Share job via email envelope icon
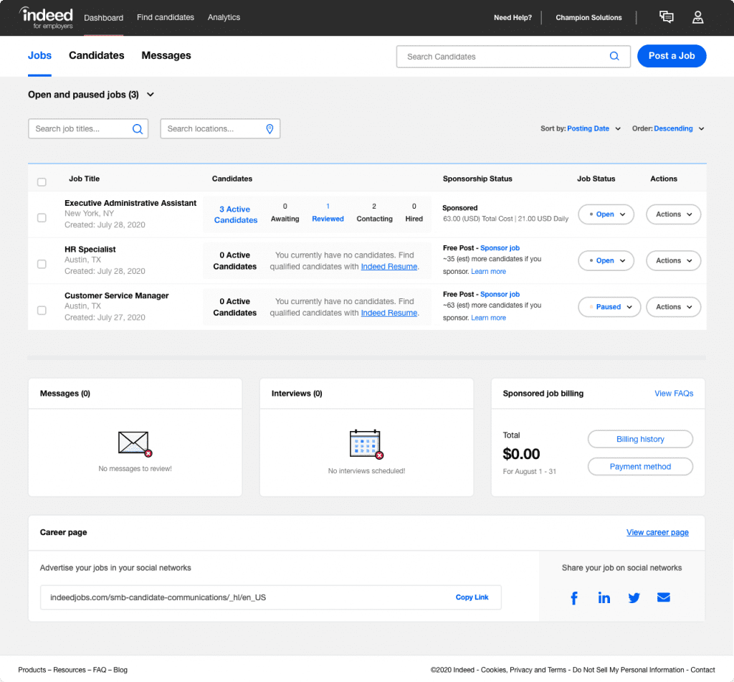734x682 pixels. pos(663,597)
